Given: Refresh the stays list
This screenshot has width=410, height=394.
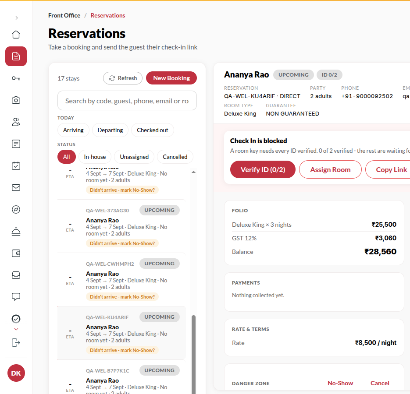Looking at the screenshot, I should [123, 78].
